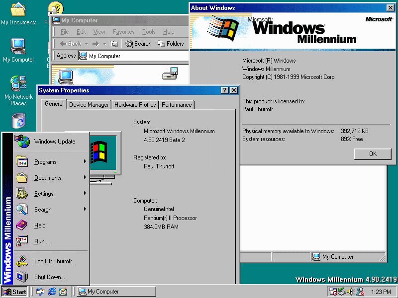The width and height of the screenshot is (398, 298).
Task: Switch to the Device Manager tab
Action: tap(89, 104)
